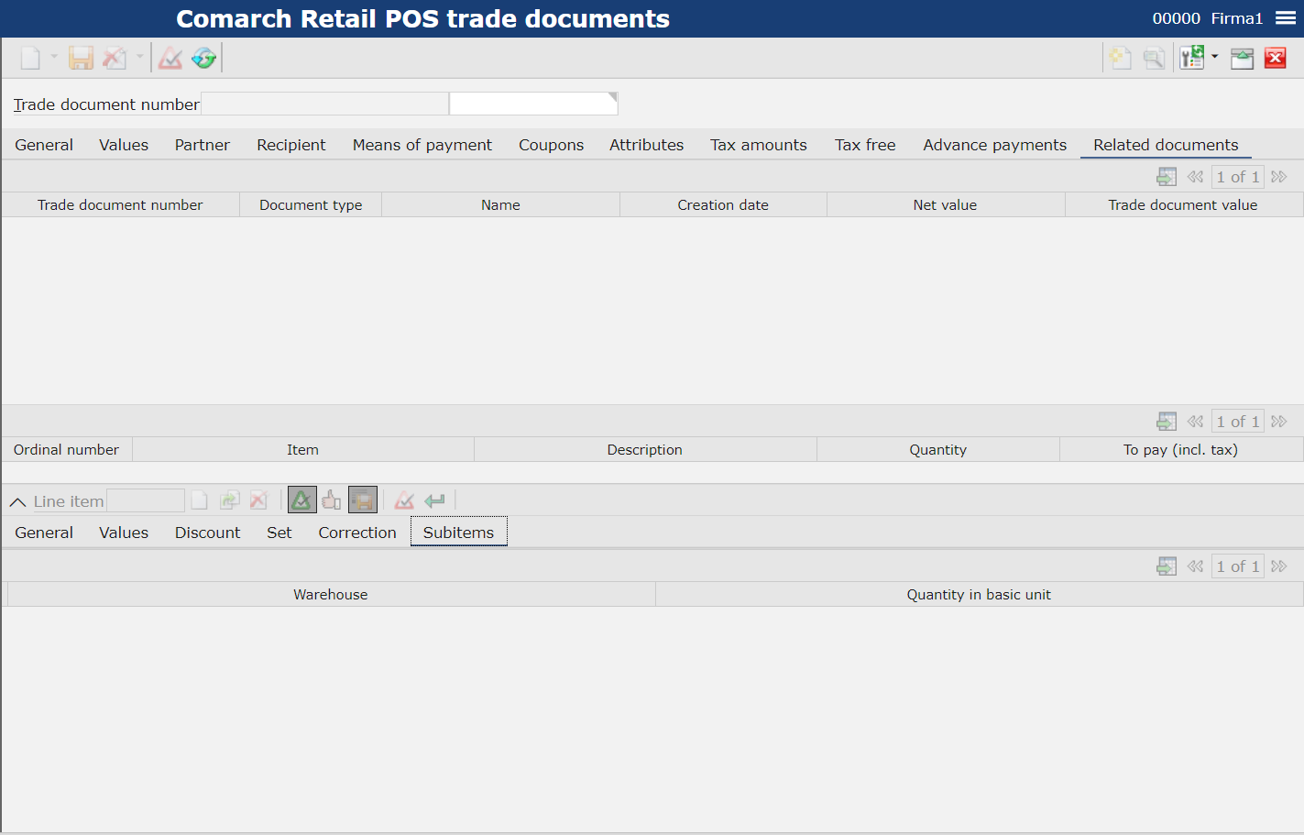Viewport: 1304px width, 835px height.
Task: Sort by Creation date column header
Action: [x=723, y=205]
